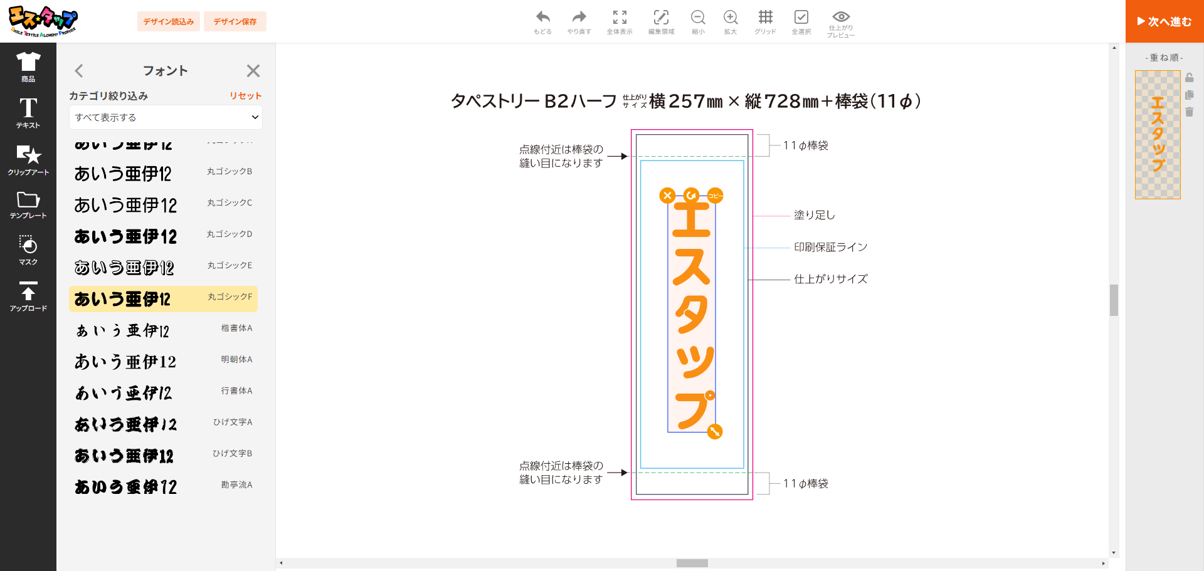The height and width of the screenshot is (571, 1204).
Task: Open the Mask (マスク) tool
Action: pos(28,250)
